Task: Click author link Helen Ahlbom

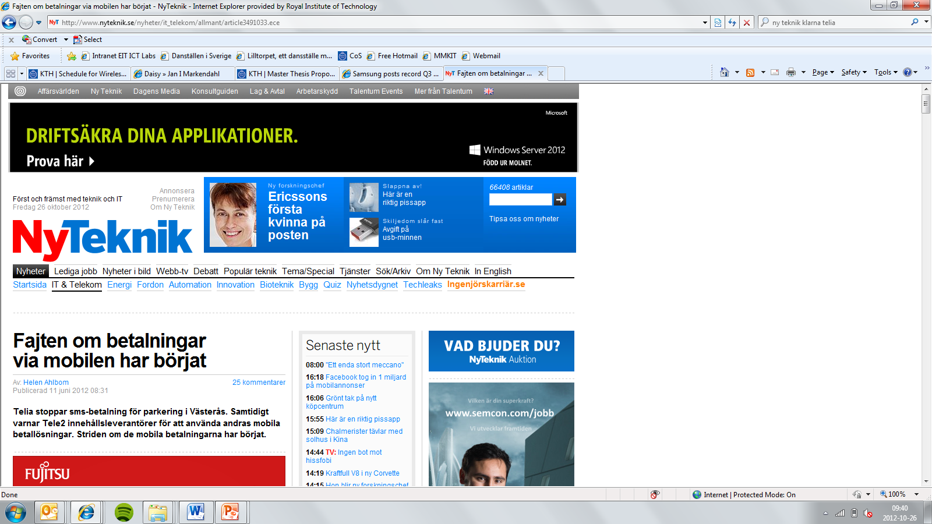Action: click(46, 383)
